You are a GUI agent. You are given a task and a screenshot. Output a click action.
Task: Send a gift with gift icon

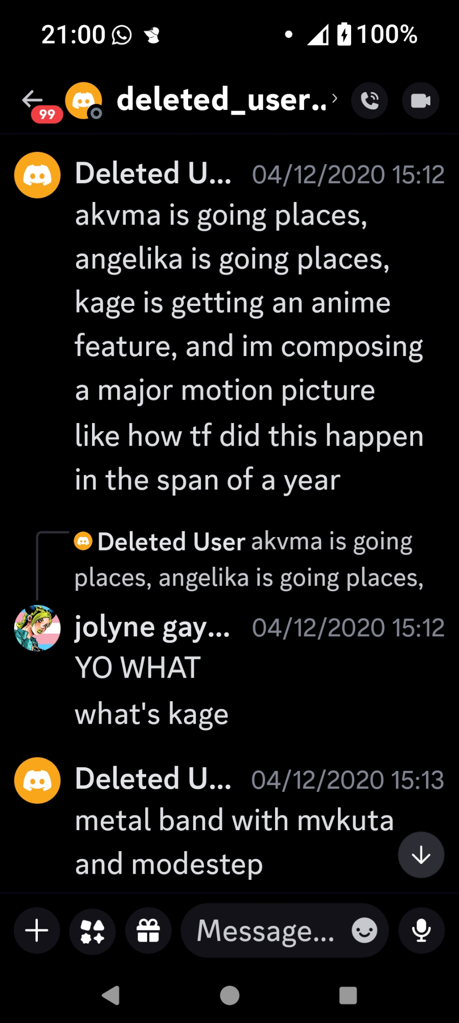(x=148, y=930)
